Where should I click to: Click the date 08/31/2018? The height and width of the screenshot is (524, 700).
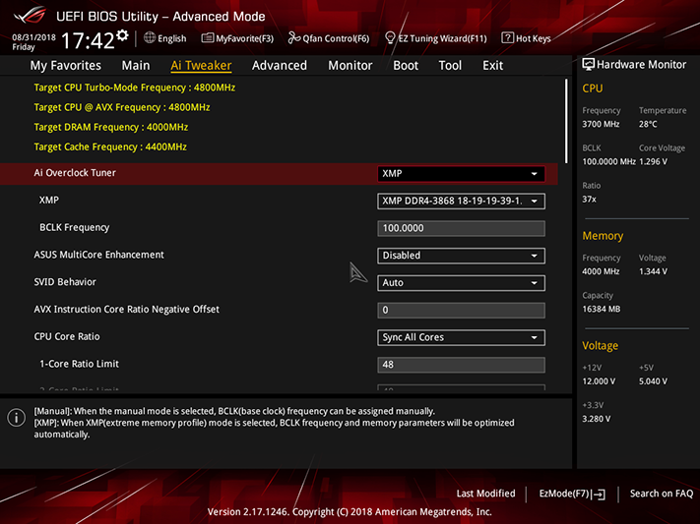pos(33,37)
